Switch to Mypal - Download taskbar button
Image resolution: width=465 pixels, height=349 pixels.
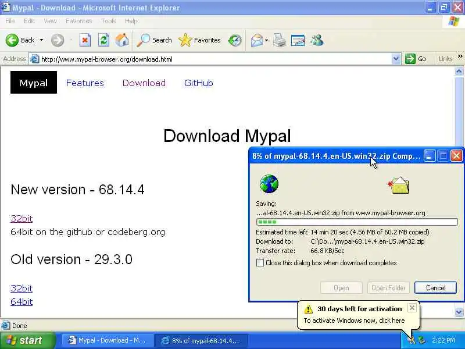coord(108,340)
